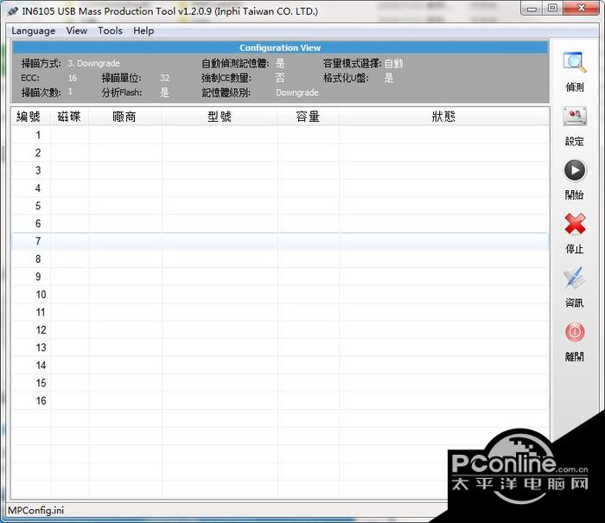
Task: Open the View menu
Action: pyautogui.click(x=76, y=30)
